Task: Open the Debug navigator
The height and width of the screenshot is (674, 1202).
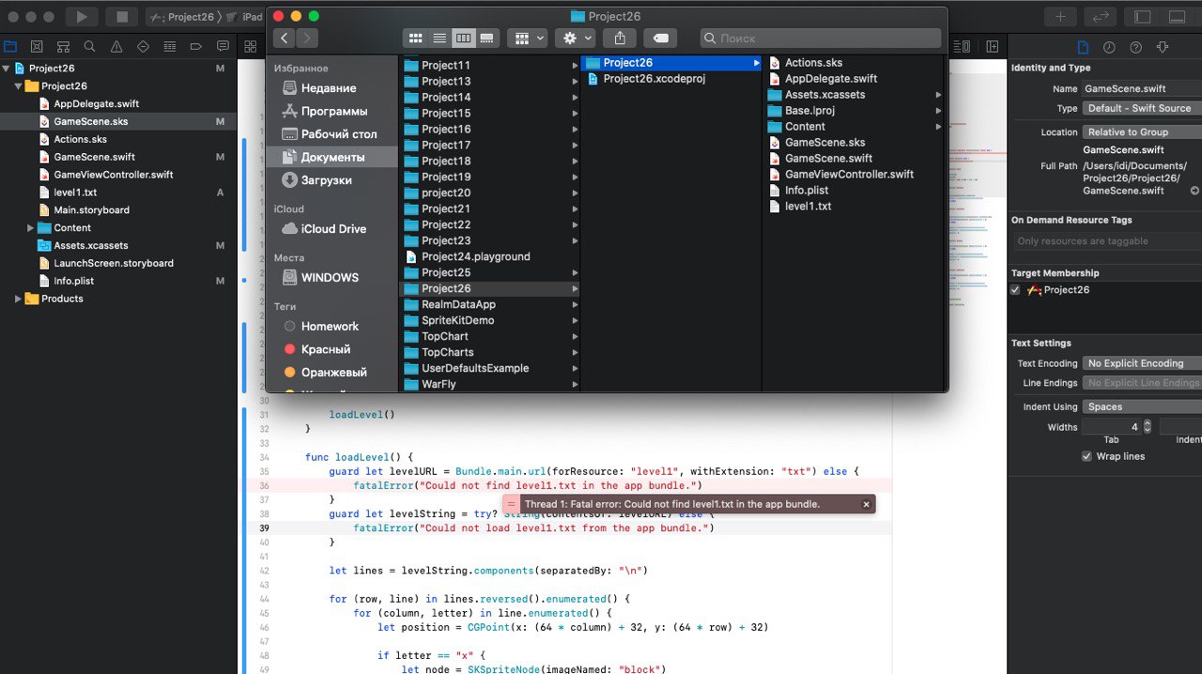Action: [169, 46]
